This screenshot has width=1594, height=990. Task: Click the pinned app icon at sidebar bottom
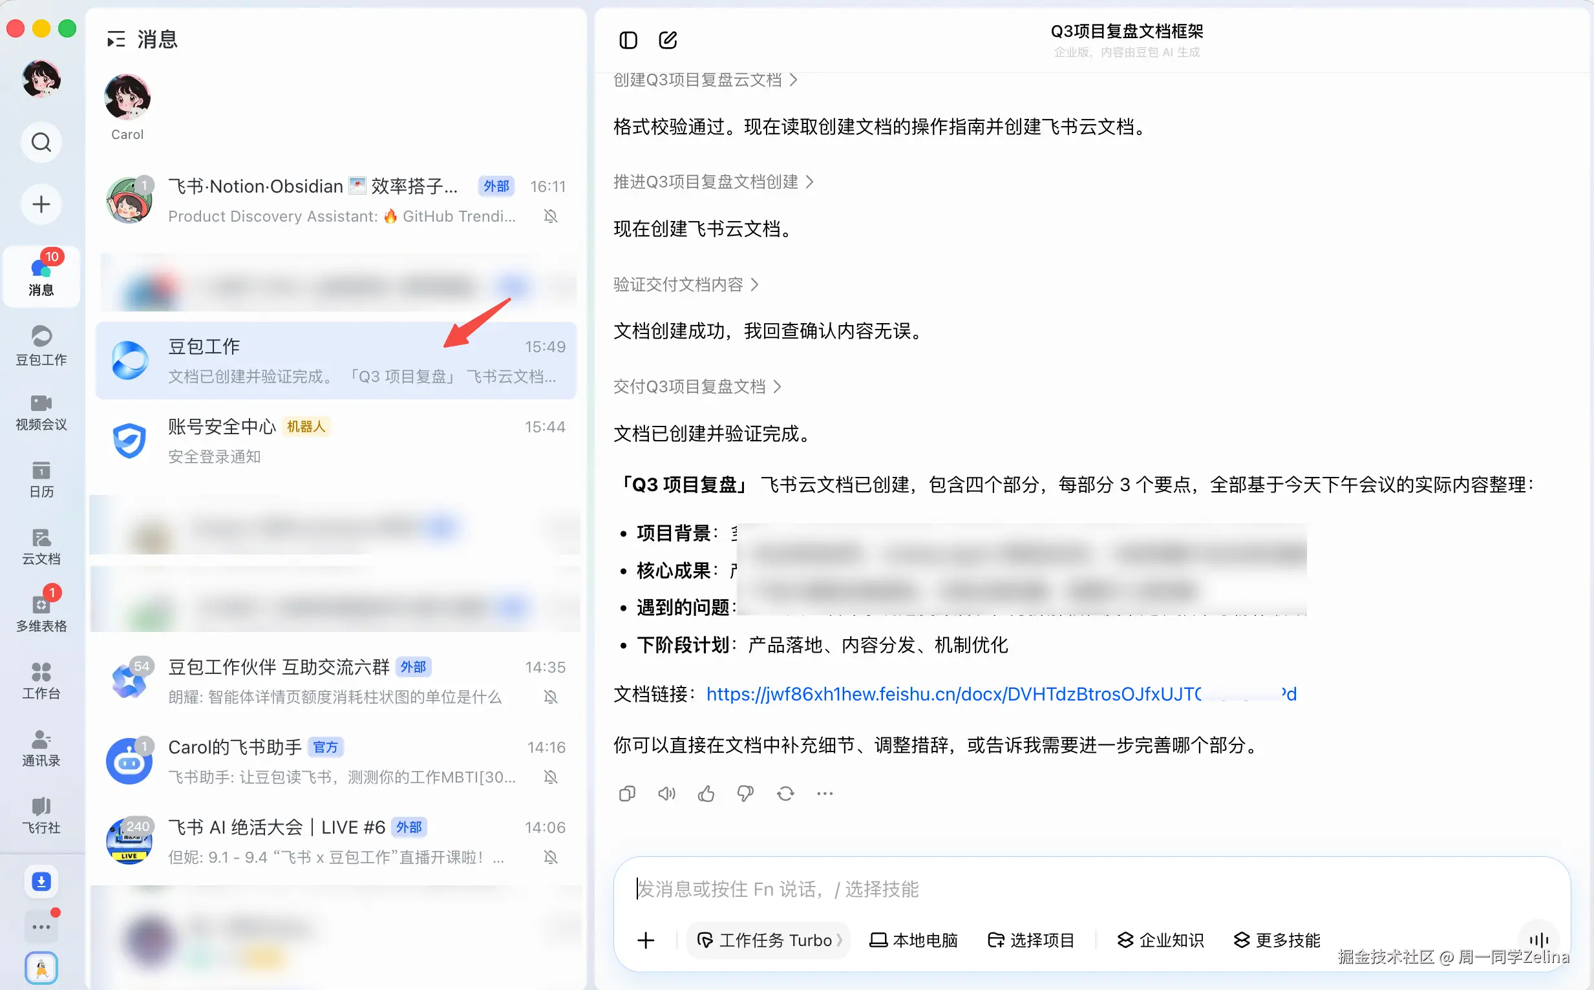coord(41,968)
